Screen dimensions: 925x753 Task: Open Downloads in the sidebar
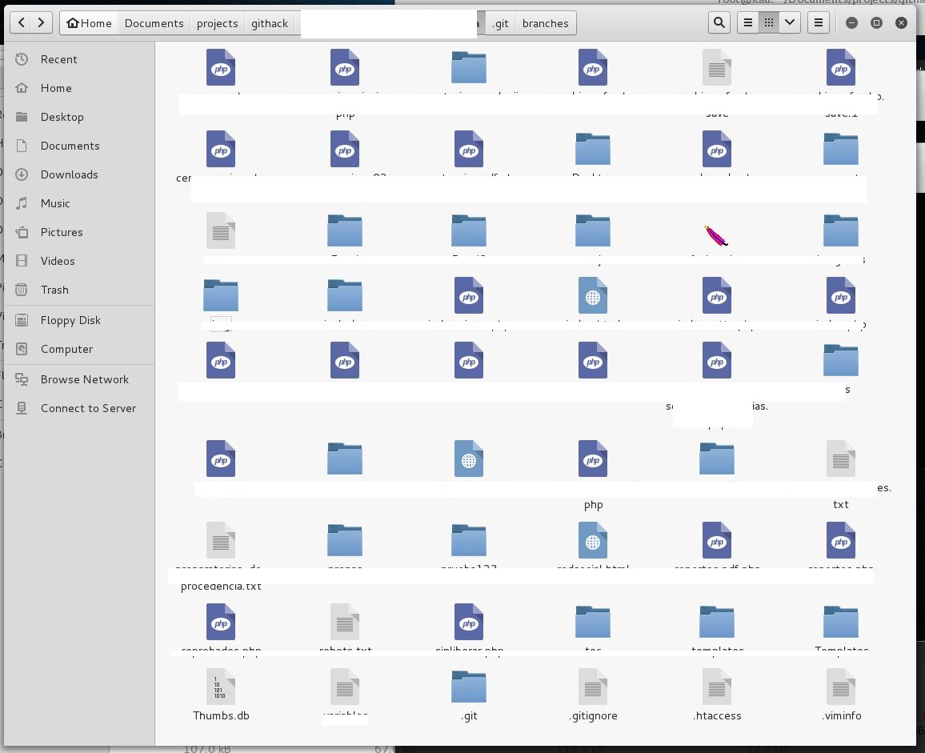pos(69,174)
